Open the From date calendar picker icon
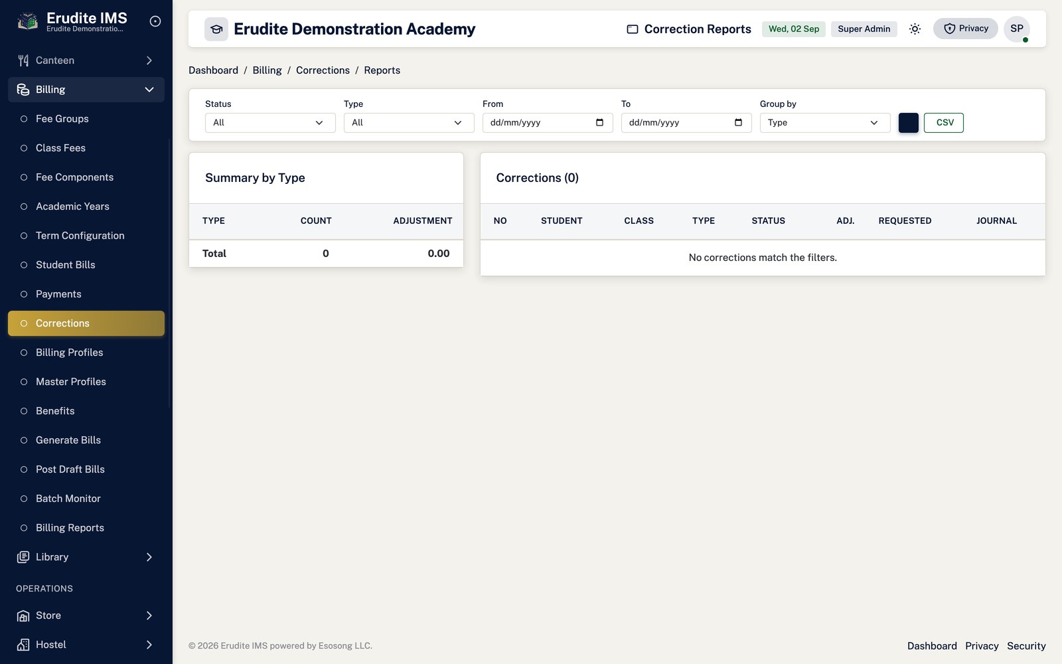This screenshot has width=1062, height=664. (x=599, y=122)
